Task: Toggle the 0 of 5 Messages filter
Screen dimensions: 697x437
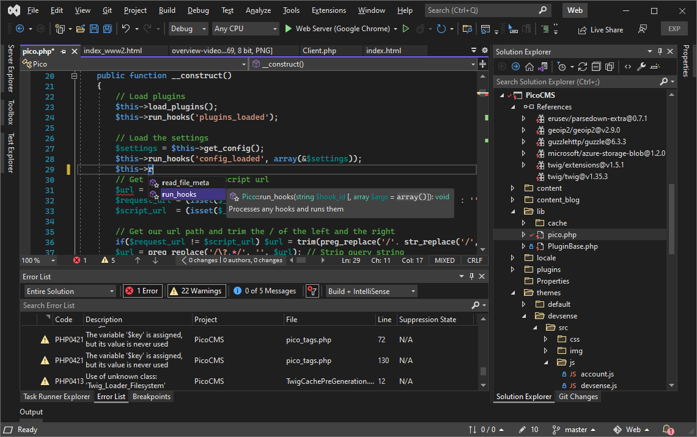Action: tap(265, 290)
